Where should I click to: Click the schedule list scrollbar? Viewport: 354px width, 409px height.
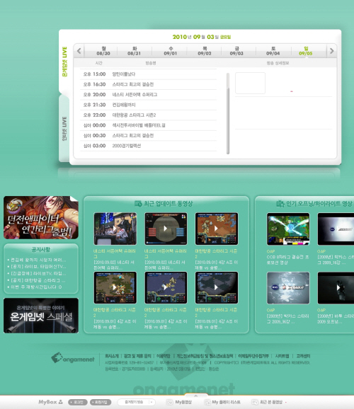tap(228, 113)
